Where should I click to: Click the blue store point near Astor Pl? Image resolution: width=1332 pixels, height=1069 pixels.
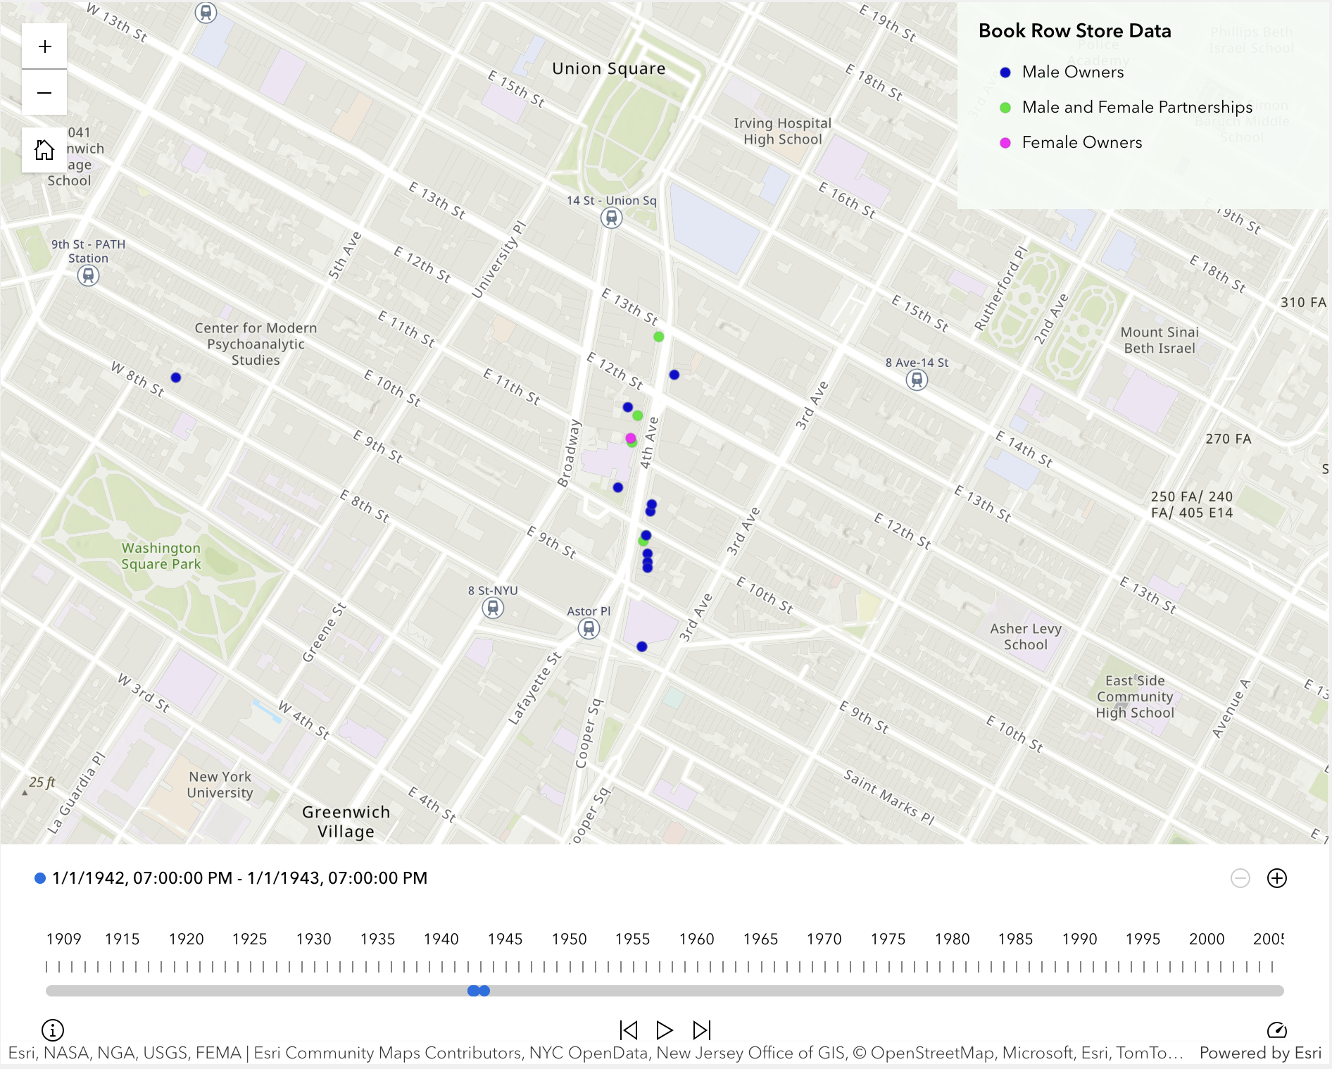[x=642, y=646]
